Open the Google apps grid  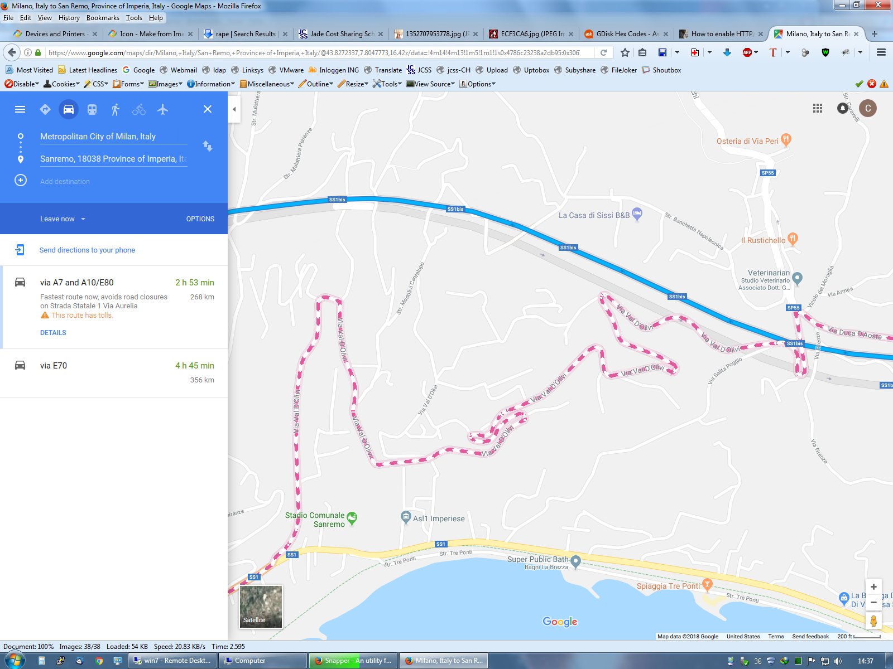[818, 108]
